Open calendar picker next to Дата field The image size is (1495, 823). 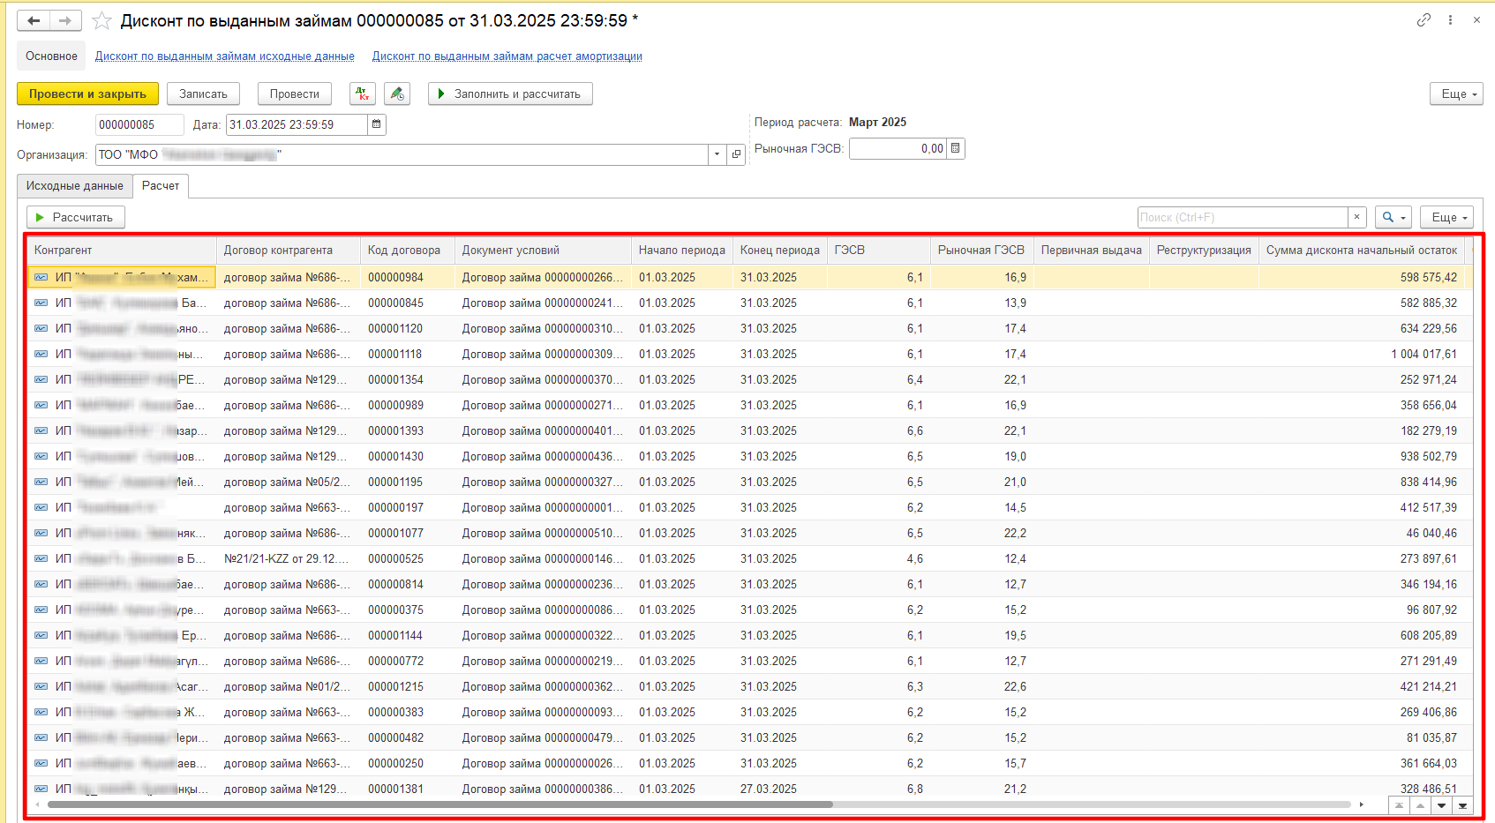pyautogui.click(x=377, y=124)
